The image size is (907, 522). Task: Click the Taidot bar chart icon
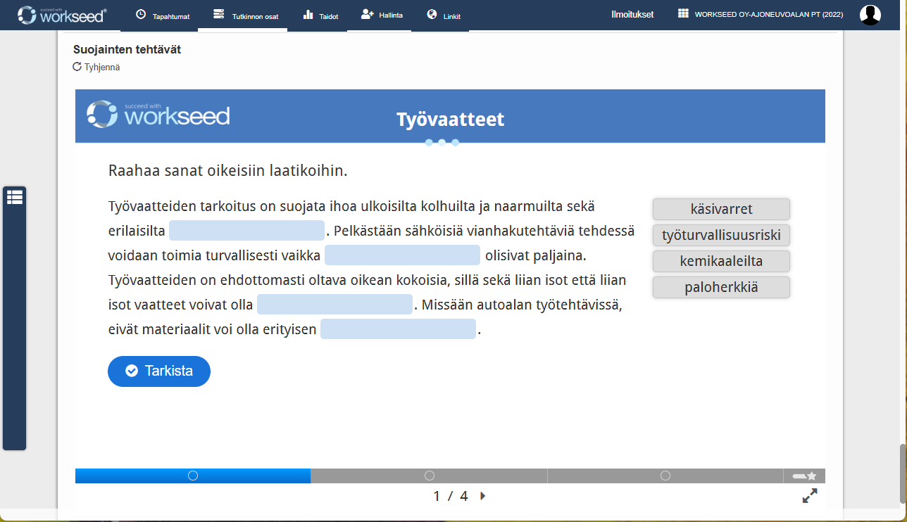308,14
